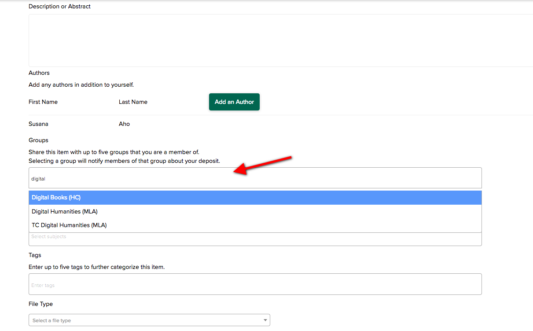Click the Description or Abstract label
The image size is (533, 331).
click(x=59, y=7)
